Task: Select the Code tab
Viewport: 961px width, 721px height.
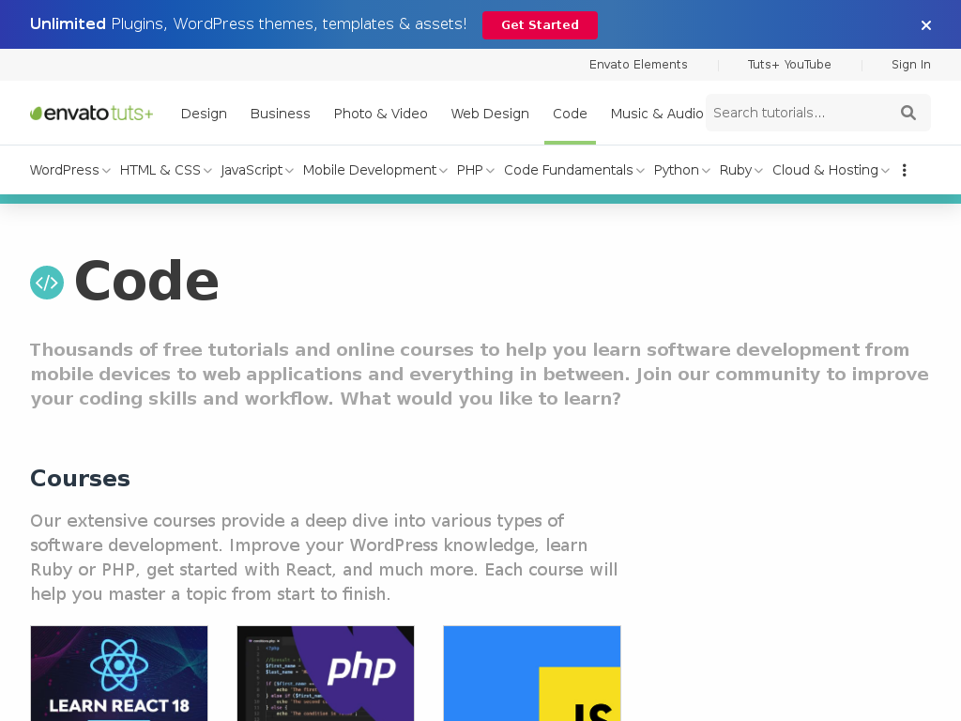Action: coord(570,114)
